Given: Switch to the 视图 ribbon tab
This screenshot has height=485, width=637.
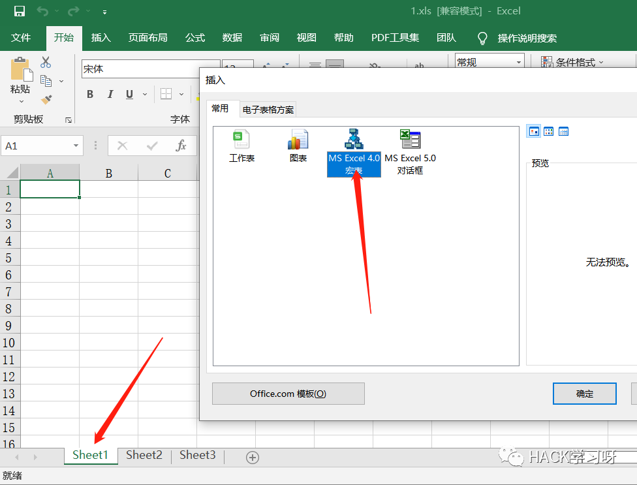Looking at the screenshot, I should click(307, 38).
